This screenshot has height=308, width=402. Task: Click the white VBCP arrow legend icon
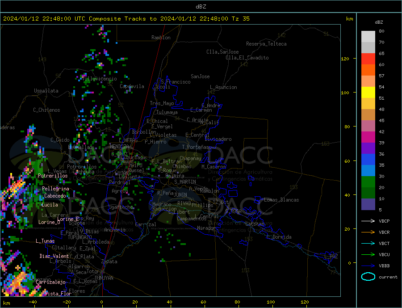pos(368,221)
